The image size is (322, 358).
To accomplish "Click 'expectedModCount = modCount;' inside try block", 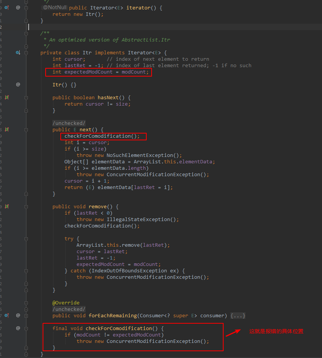I will (119, 264).
